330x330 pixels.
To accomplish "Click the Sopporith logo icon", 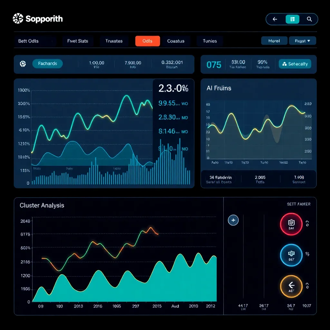I will 18,19.
